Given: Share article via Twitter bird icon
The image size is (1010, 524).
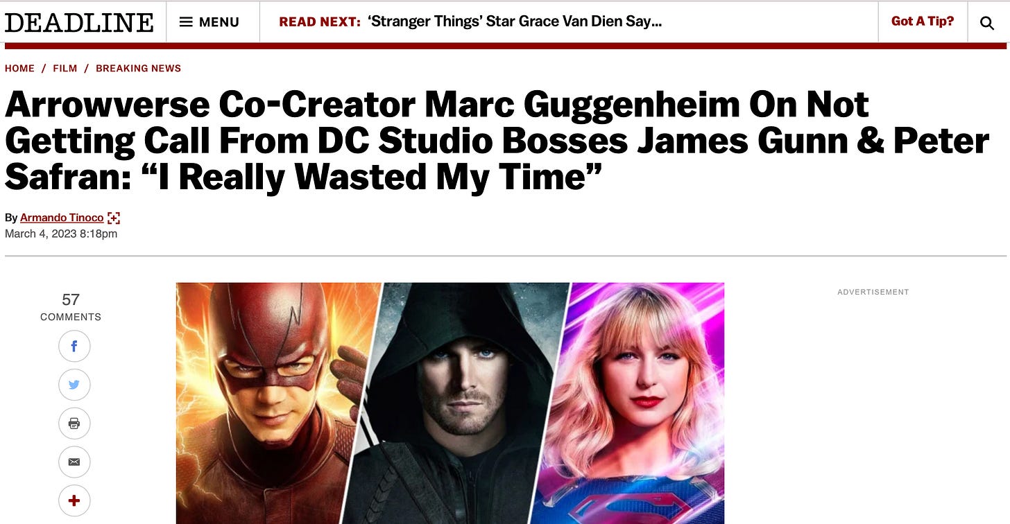Looking at the screenshot, I should pos(74,385).
